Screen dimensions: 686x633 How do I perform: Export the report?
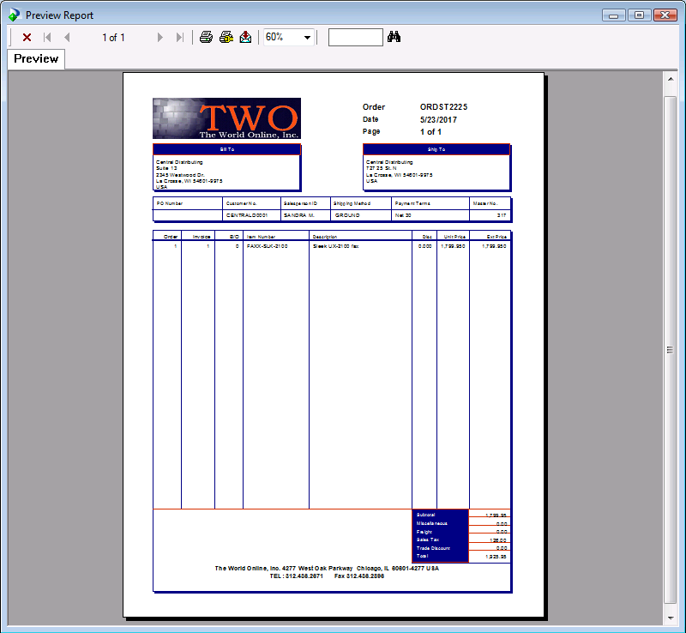tap(245, 37)
